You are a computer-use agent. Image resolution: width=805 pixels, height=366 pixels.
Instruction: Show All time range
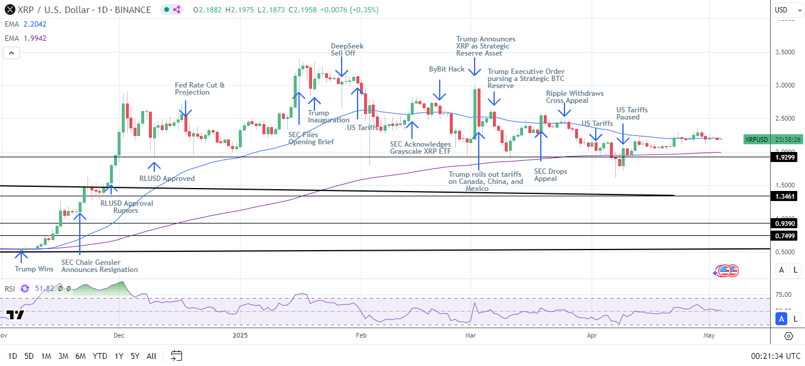tap(152, 356)
